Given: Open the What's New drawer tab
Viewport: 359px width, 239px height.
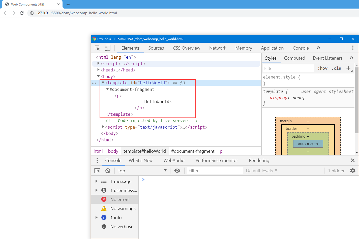Looking at the screenshot, I should click(x=140, y=160).
